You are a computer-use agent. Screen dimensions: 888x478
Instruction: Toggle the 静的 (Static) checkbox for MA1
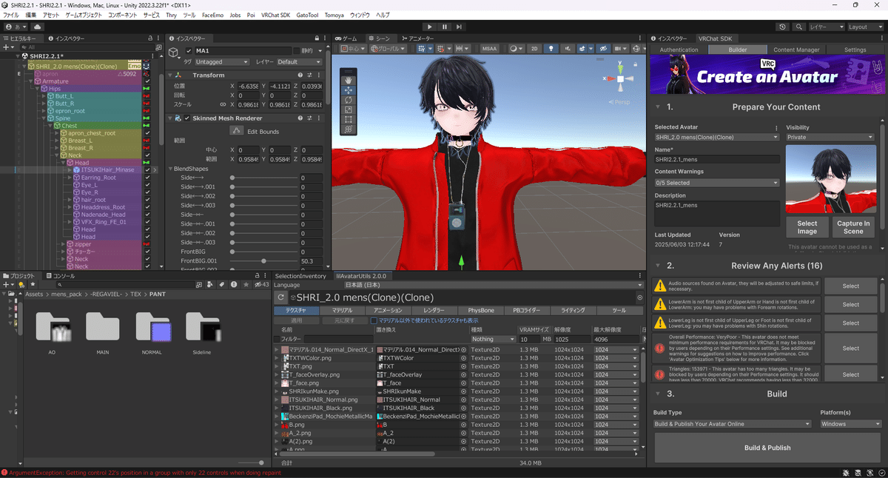coord(297,50)
